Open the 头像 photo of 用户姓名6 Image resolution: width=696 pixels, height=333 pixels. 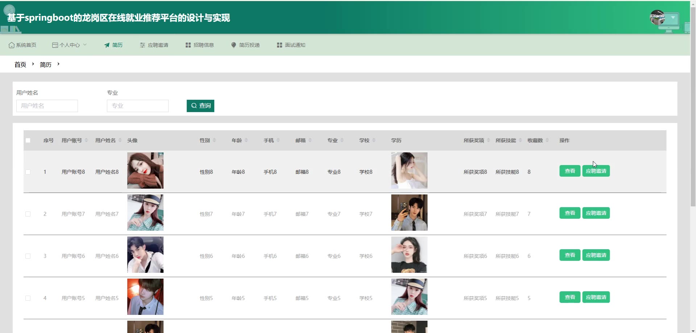pyautogui.click(x=145, y=255)
